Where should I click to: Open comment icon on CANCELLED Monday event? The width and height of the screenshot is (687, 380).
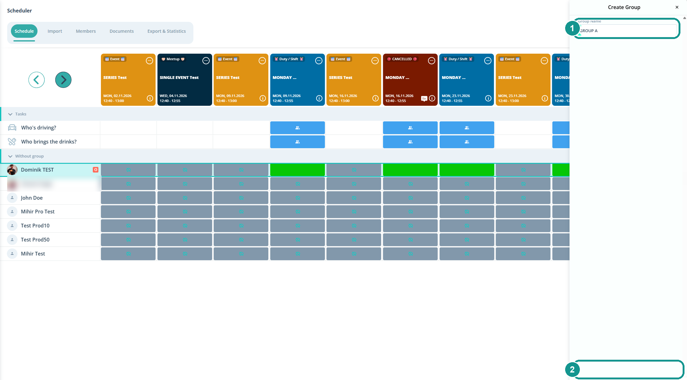424,99
